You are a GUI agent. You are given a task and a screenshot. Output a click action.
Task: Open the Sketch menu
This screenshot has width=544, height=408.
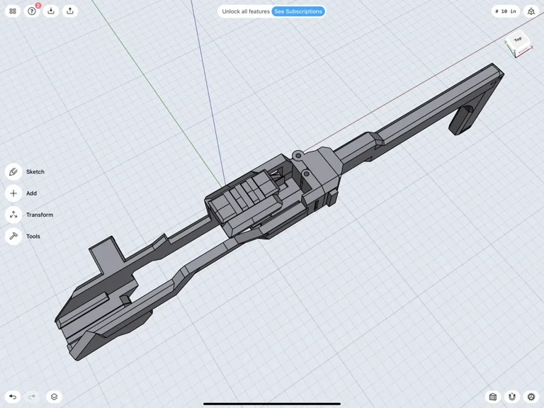(x=13, y=172)
